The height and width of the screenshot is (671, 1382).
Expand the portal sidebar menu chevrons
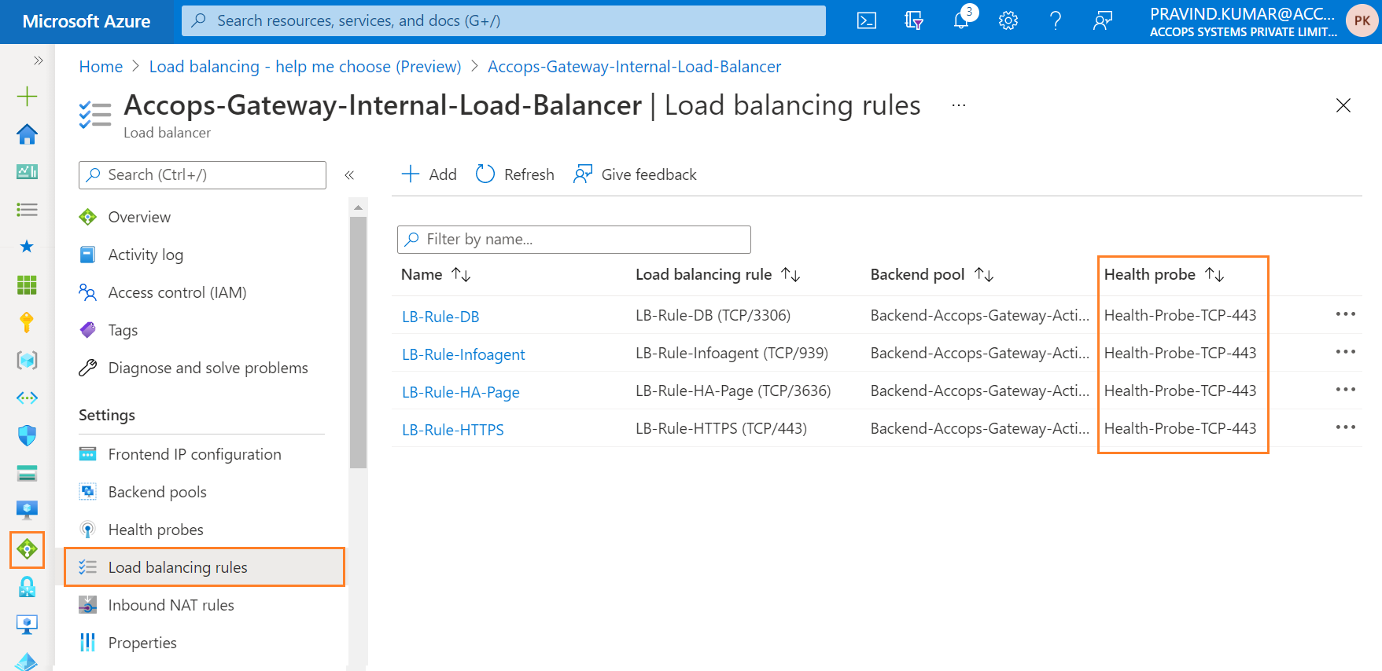click(38, 60)
